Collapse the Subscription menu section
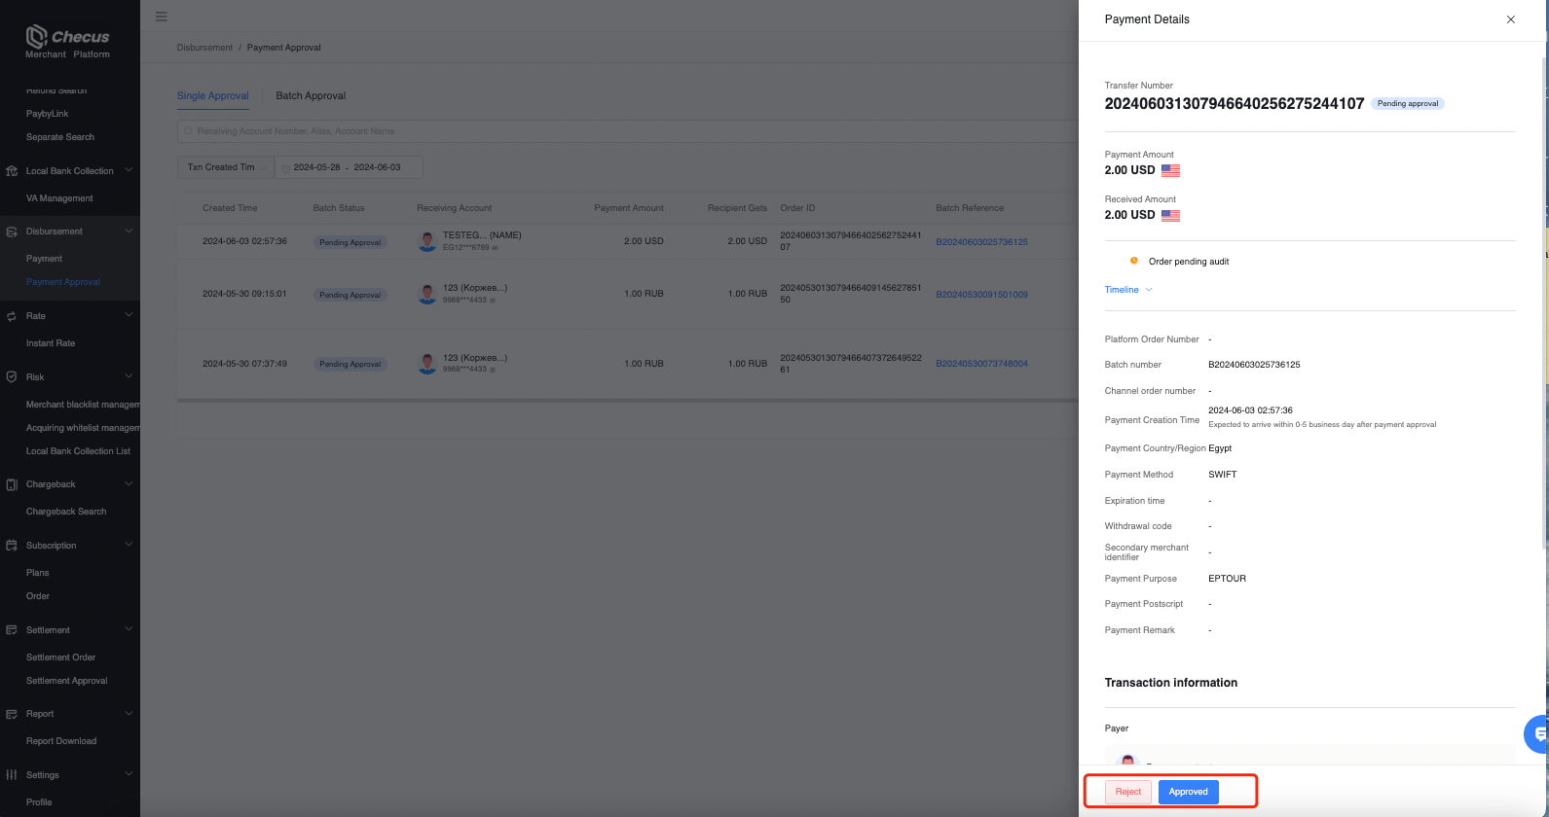Viewport: 1549px width, 817px height. [129, 546]
